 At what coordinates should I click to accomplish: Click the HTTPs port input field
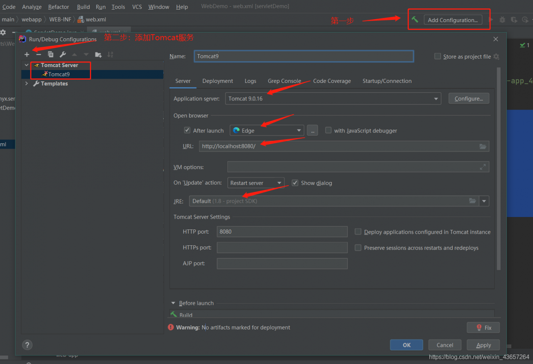282,247
